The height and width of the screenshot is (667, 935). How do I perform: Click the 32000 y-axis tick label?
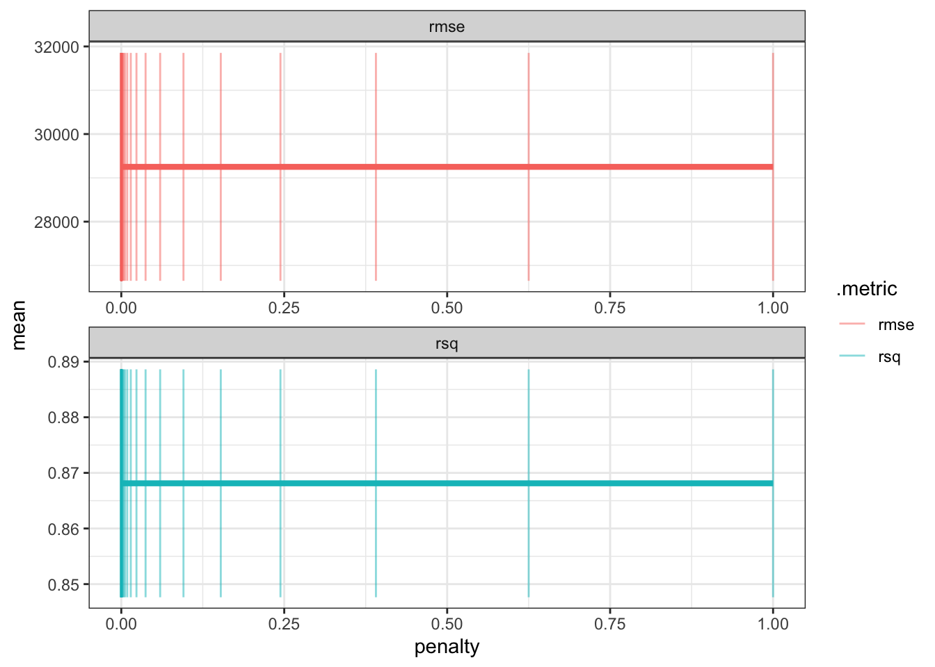pyautogui.click(x=56, y=47)
